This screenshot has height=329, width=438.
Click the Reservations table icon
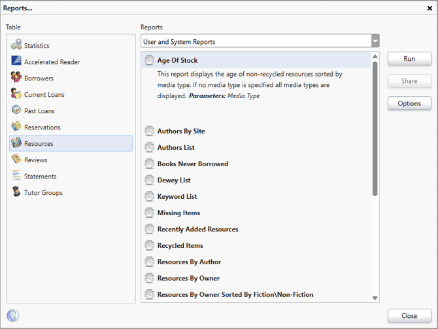point(16,127)
